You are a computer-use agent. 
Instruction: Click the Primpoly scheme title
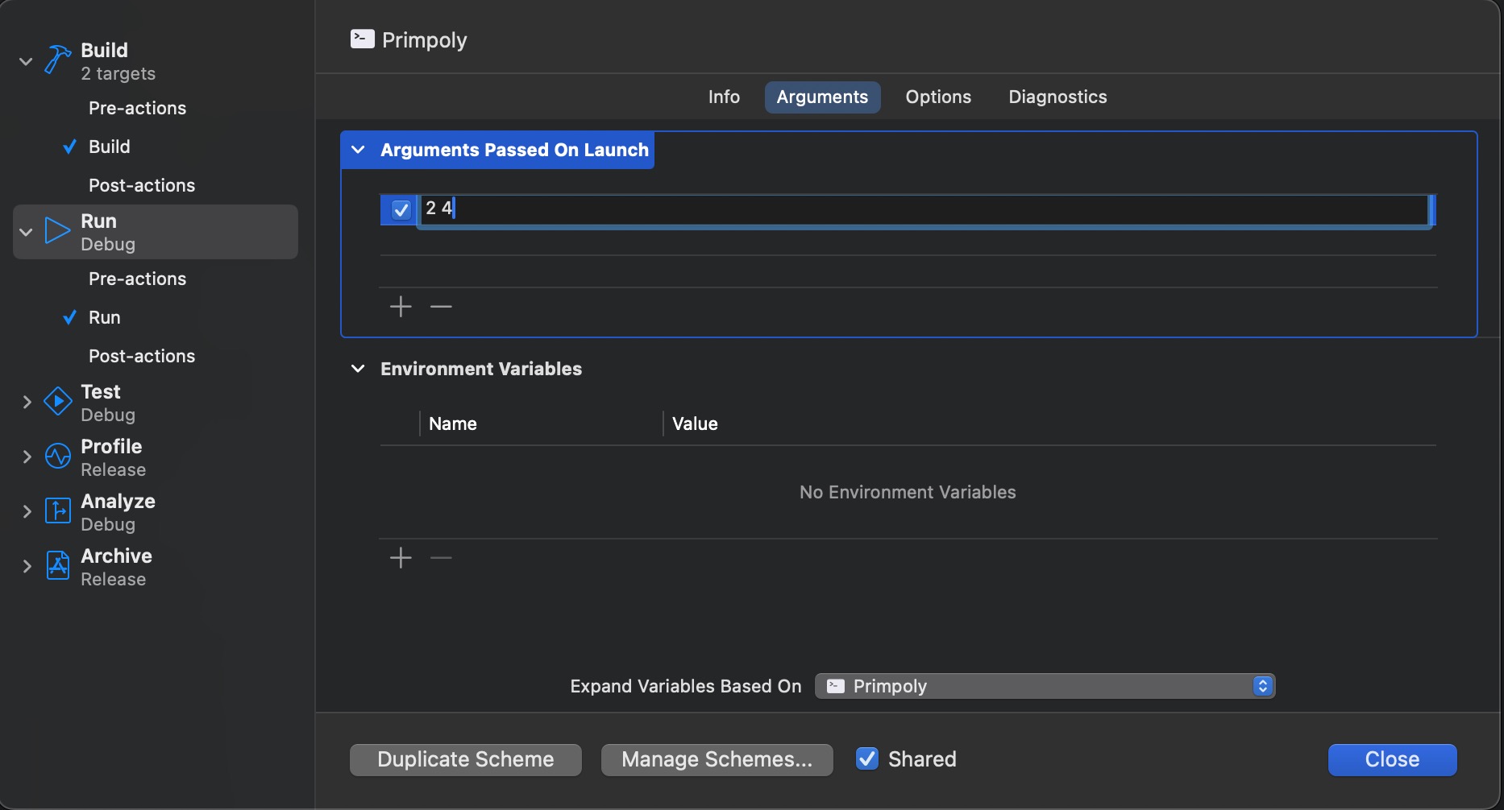pos(424,40)
